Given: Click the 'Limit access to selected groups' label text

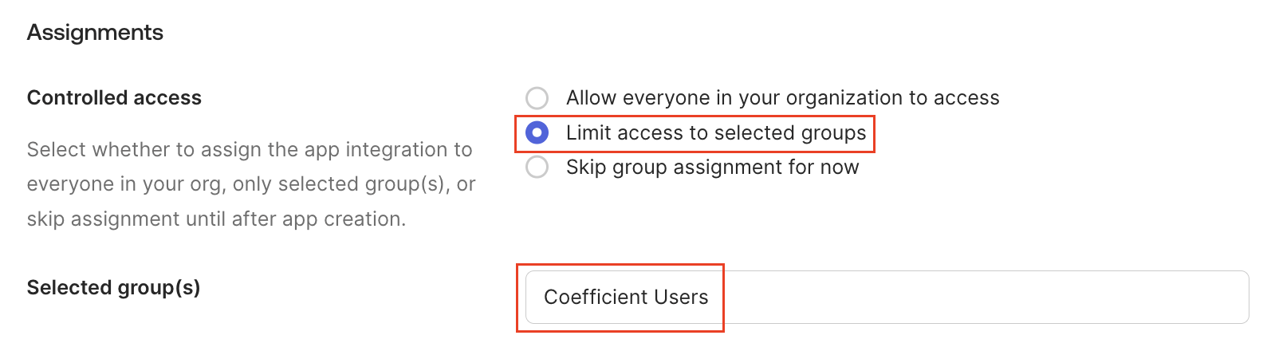Looking at the screenshot, I should click(x=715, y=132).
